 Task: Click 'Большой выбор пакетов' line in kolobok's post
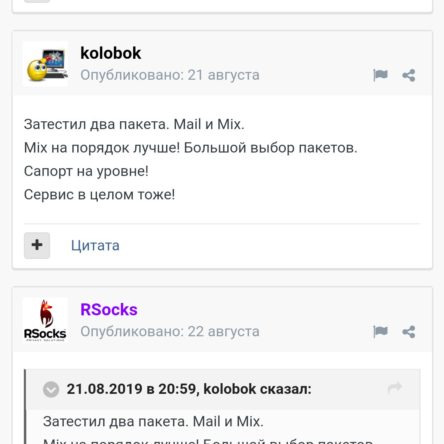(x=271, y=148)
